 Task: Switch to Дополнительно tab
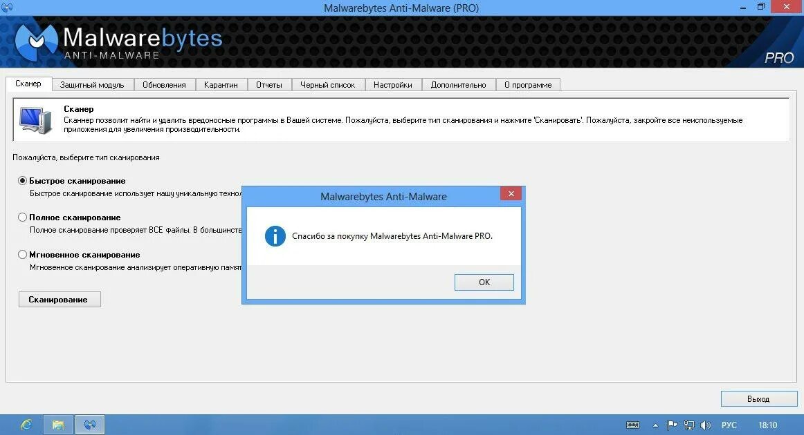[x=459, y=85]
